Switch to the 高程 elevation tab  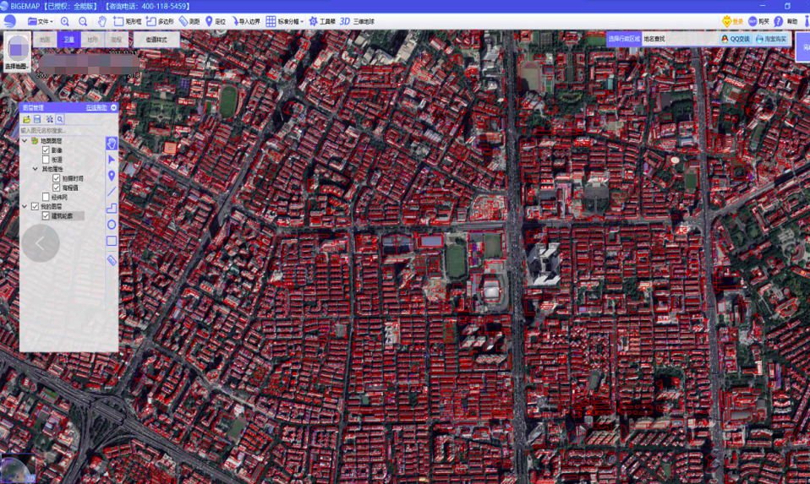116,39
